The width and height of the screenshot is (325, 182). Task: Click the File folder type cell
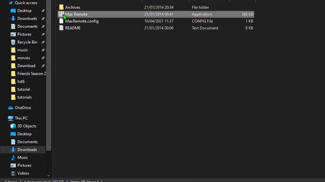pyautogui.click(x=200, y=7)
